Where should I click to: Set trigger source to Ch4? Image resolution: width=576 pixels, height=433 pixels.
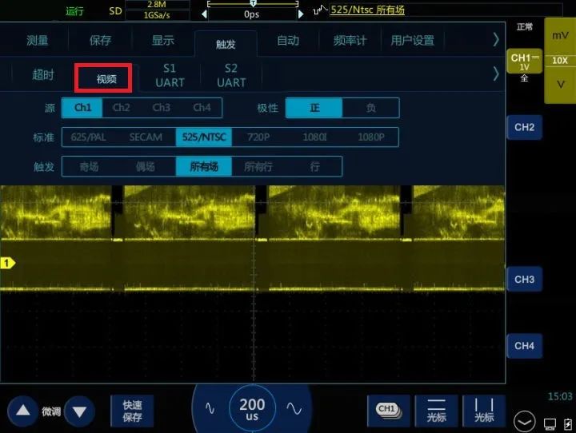[x=202, y=108]
